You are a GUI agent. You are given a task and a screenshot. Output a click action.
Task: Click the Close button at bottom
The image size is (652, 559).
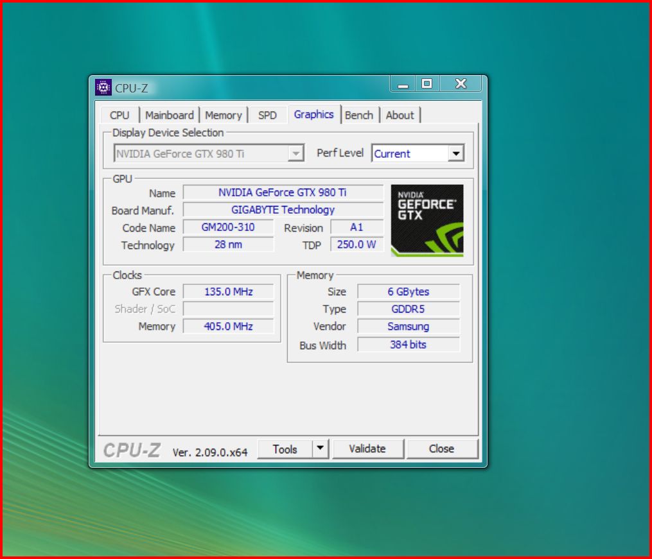pos(441,449)
